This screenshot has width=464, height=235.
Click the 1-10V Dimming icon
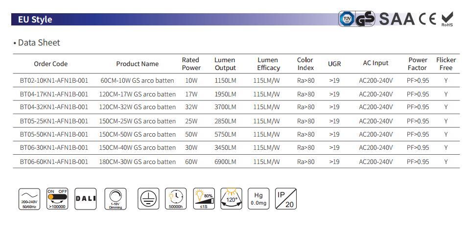coord(115,199)
